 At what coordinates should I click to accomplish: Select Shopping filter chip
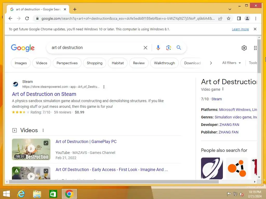coord(95,63)
